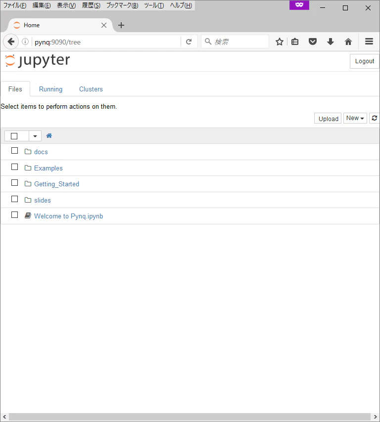Click the Welcome to Pynq notebook icon

point(28,215)
